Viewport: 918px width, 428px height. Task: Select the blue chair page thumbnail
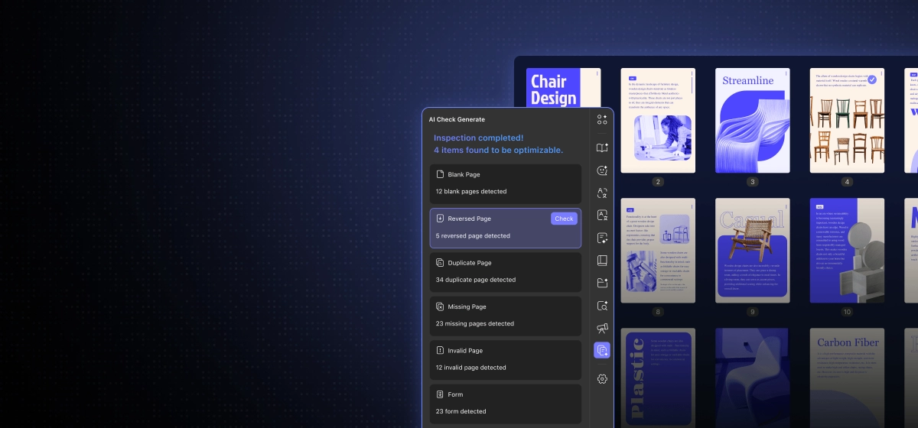pos(753,378)
